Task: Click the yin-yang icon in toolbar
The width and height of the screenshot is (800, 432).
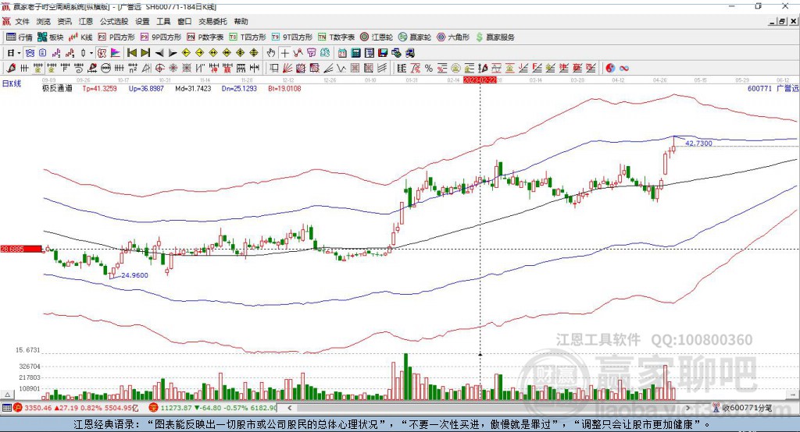Action: 611,69
